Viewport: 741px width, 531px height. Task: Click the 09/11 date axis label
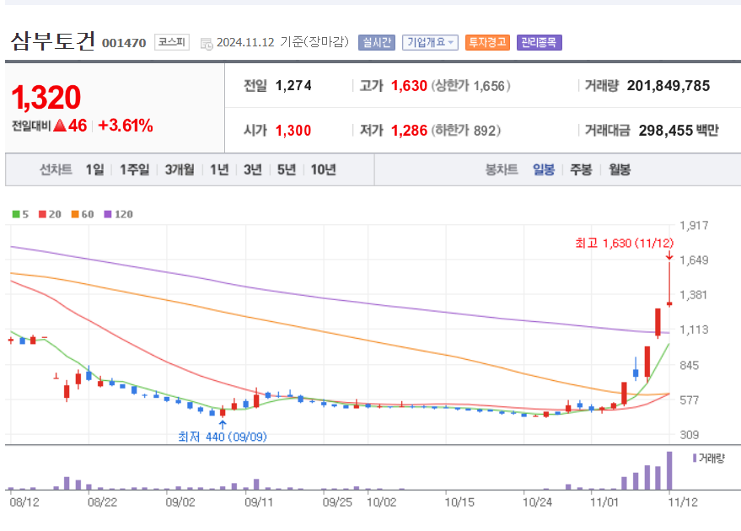(259, 502)
